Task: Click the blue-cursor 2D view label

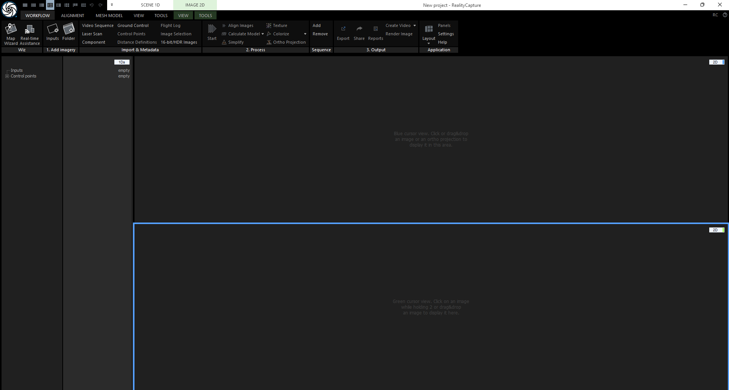Action: (716, 62)
